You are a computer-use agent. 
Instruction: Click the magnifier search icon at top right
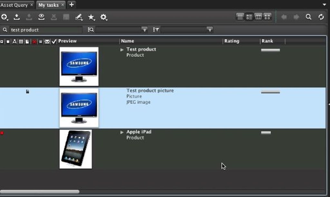coord(308,17)
